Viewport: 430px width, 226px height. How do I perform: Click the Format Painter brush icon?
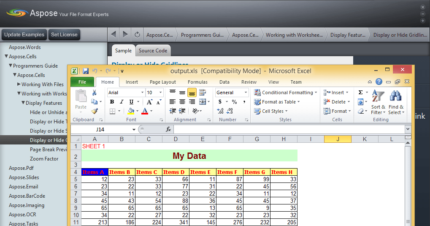click(95, 111)
